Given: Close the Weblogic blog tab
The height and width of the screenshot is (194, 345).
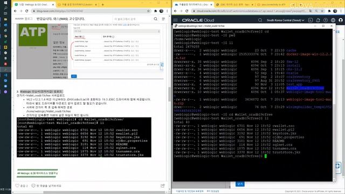Looking at the screenshot, I should point(53,4).
